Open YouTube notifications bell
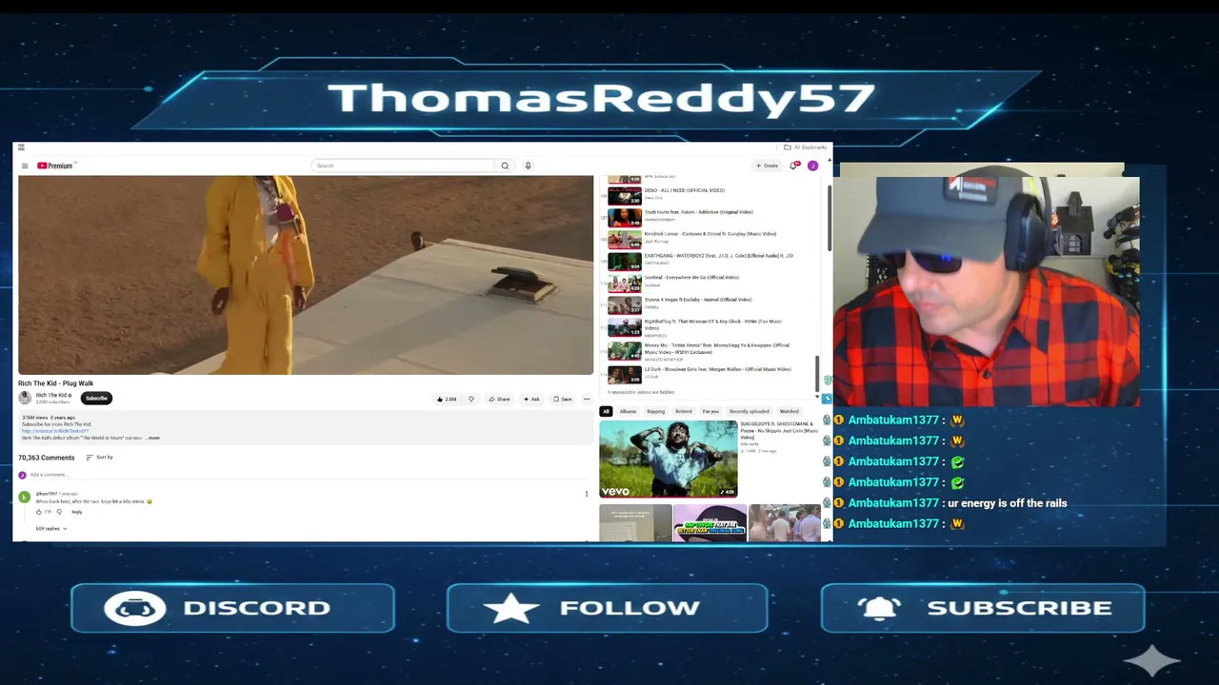 click(794, 166)
